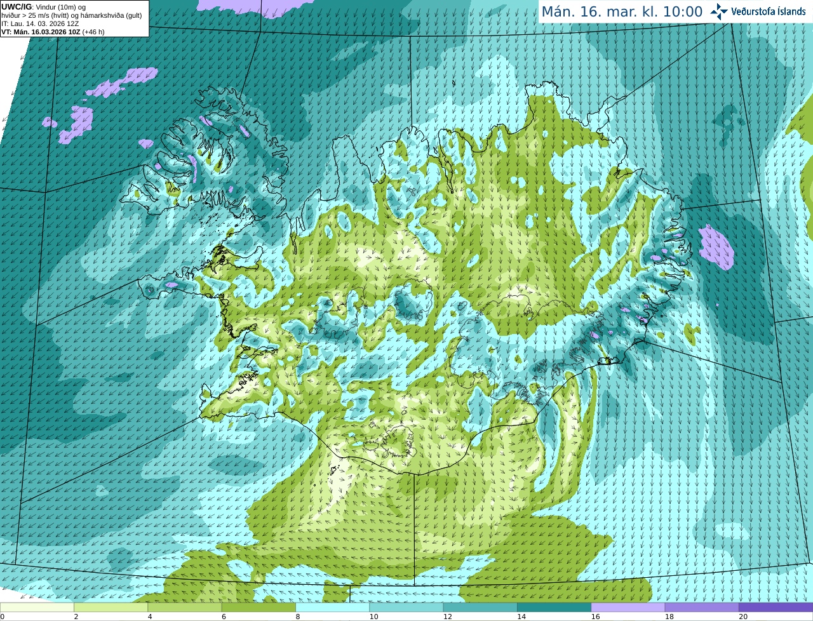This screenshot has height=621, width=813.
Task: Click the scale label 14
Action: 521,617
